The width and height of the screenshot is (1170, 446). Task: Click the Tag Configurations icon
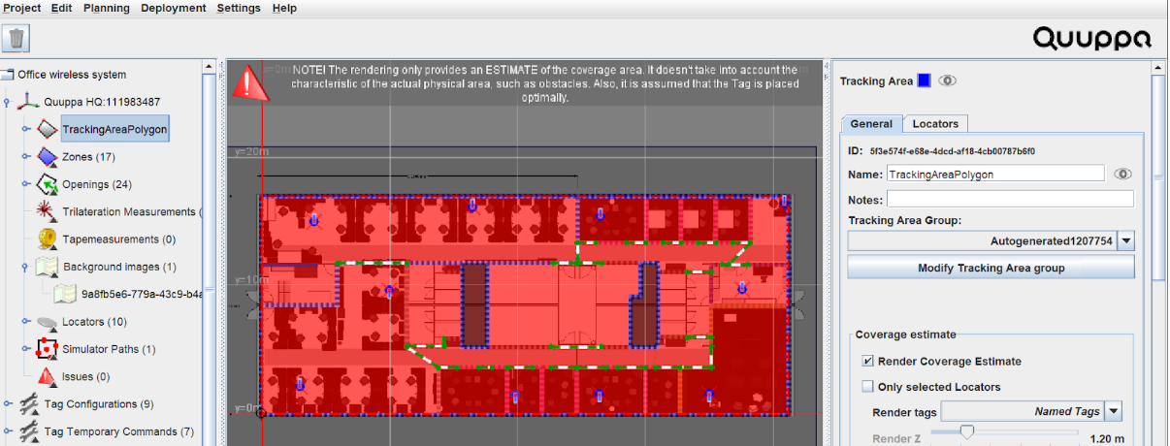click(29, 403)
